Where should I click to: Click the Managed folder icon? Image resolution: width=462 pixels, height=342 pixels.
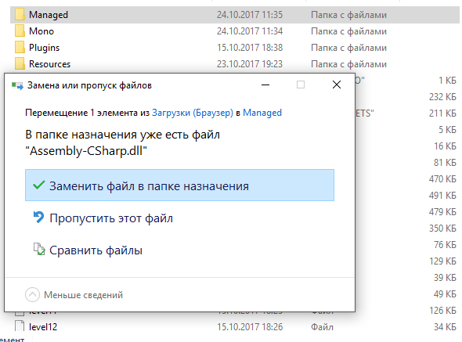[x=20, y=14]
